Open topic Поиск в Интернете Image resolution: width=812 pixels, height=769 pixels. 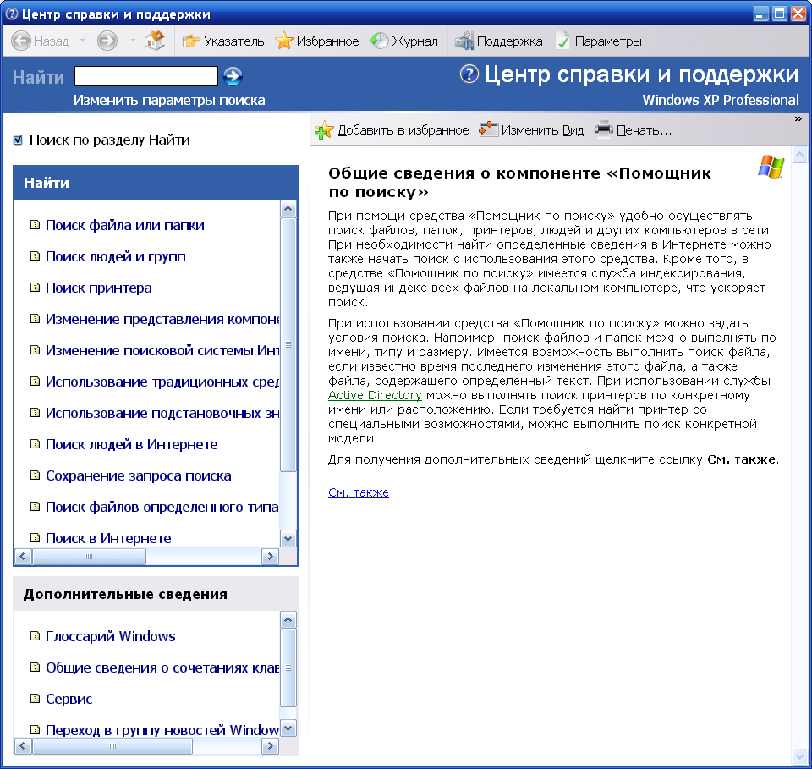(108, 538)
